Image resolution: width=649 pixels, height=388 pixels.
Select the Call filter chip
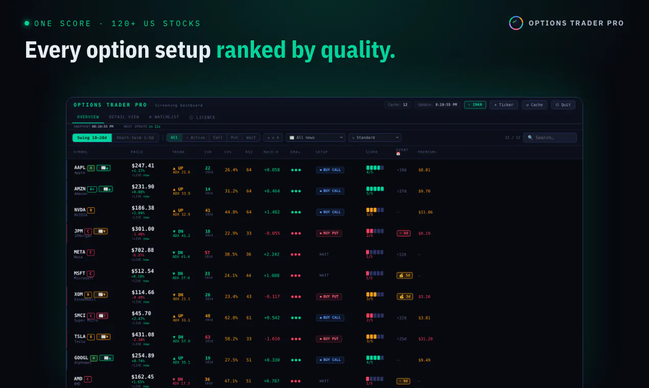218,138
